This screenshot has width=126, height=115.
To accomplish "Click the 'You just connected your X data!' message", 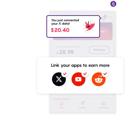I will [65, 22].
